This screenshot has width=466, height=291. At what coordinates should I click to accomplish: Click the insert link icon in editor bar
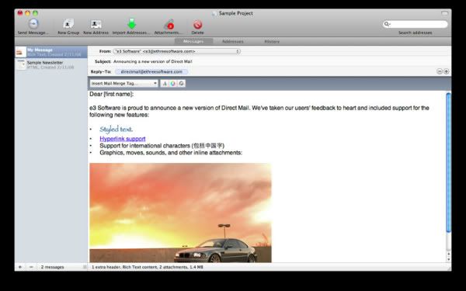(x=181, y=84)
